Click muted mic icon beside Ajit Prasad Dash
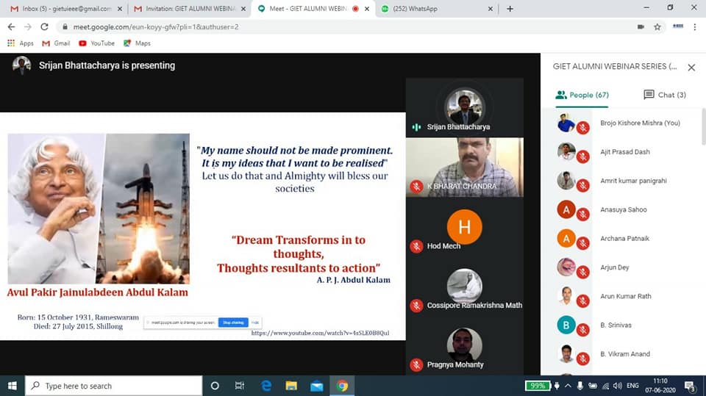Viewport: 706px width, 396px height. click(x=582, y=156)
